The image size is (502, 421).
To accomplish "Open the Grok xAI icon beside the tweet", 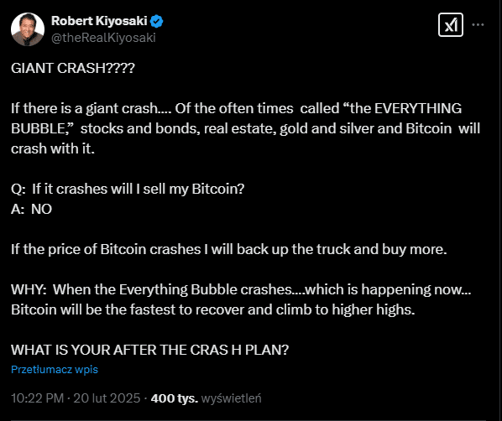I will [x=451, y=24].
